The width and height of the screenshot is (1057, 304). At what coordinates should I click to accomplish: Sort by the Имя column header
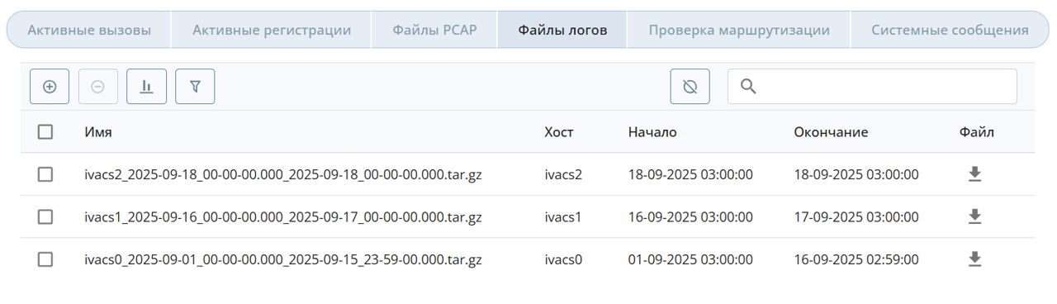98,132
